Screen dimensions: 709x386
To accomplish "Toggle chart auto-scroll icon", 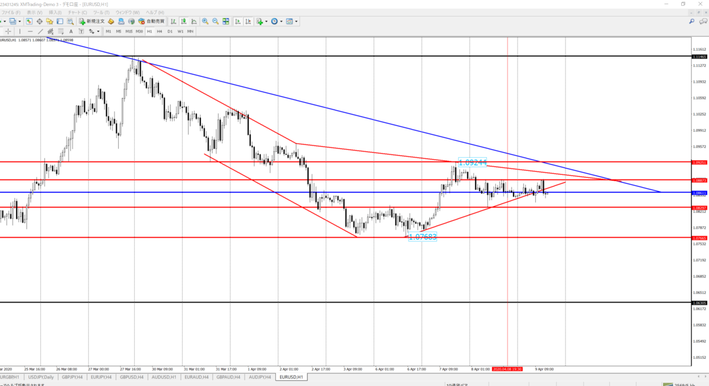I will click(x=237, y=21).
